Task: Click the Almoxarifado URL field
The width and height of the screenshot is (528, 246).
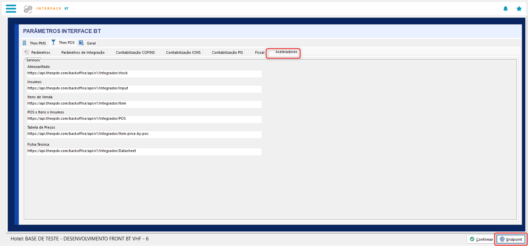Action: coord(145,74)
